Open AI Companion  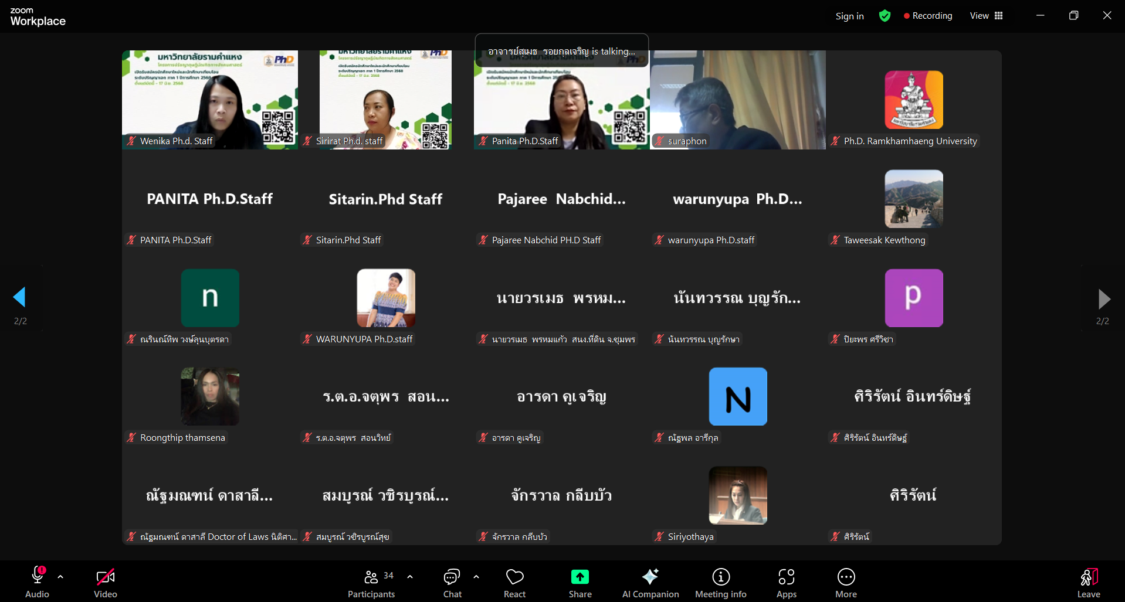650,581
